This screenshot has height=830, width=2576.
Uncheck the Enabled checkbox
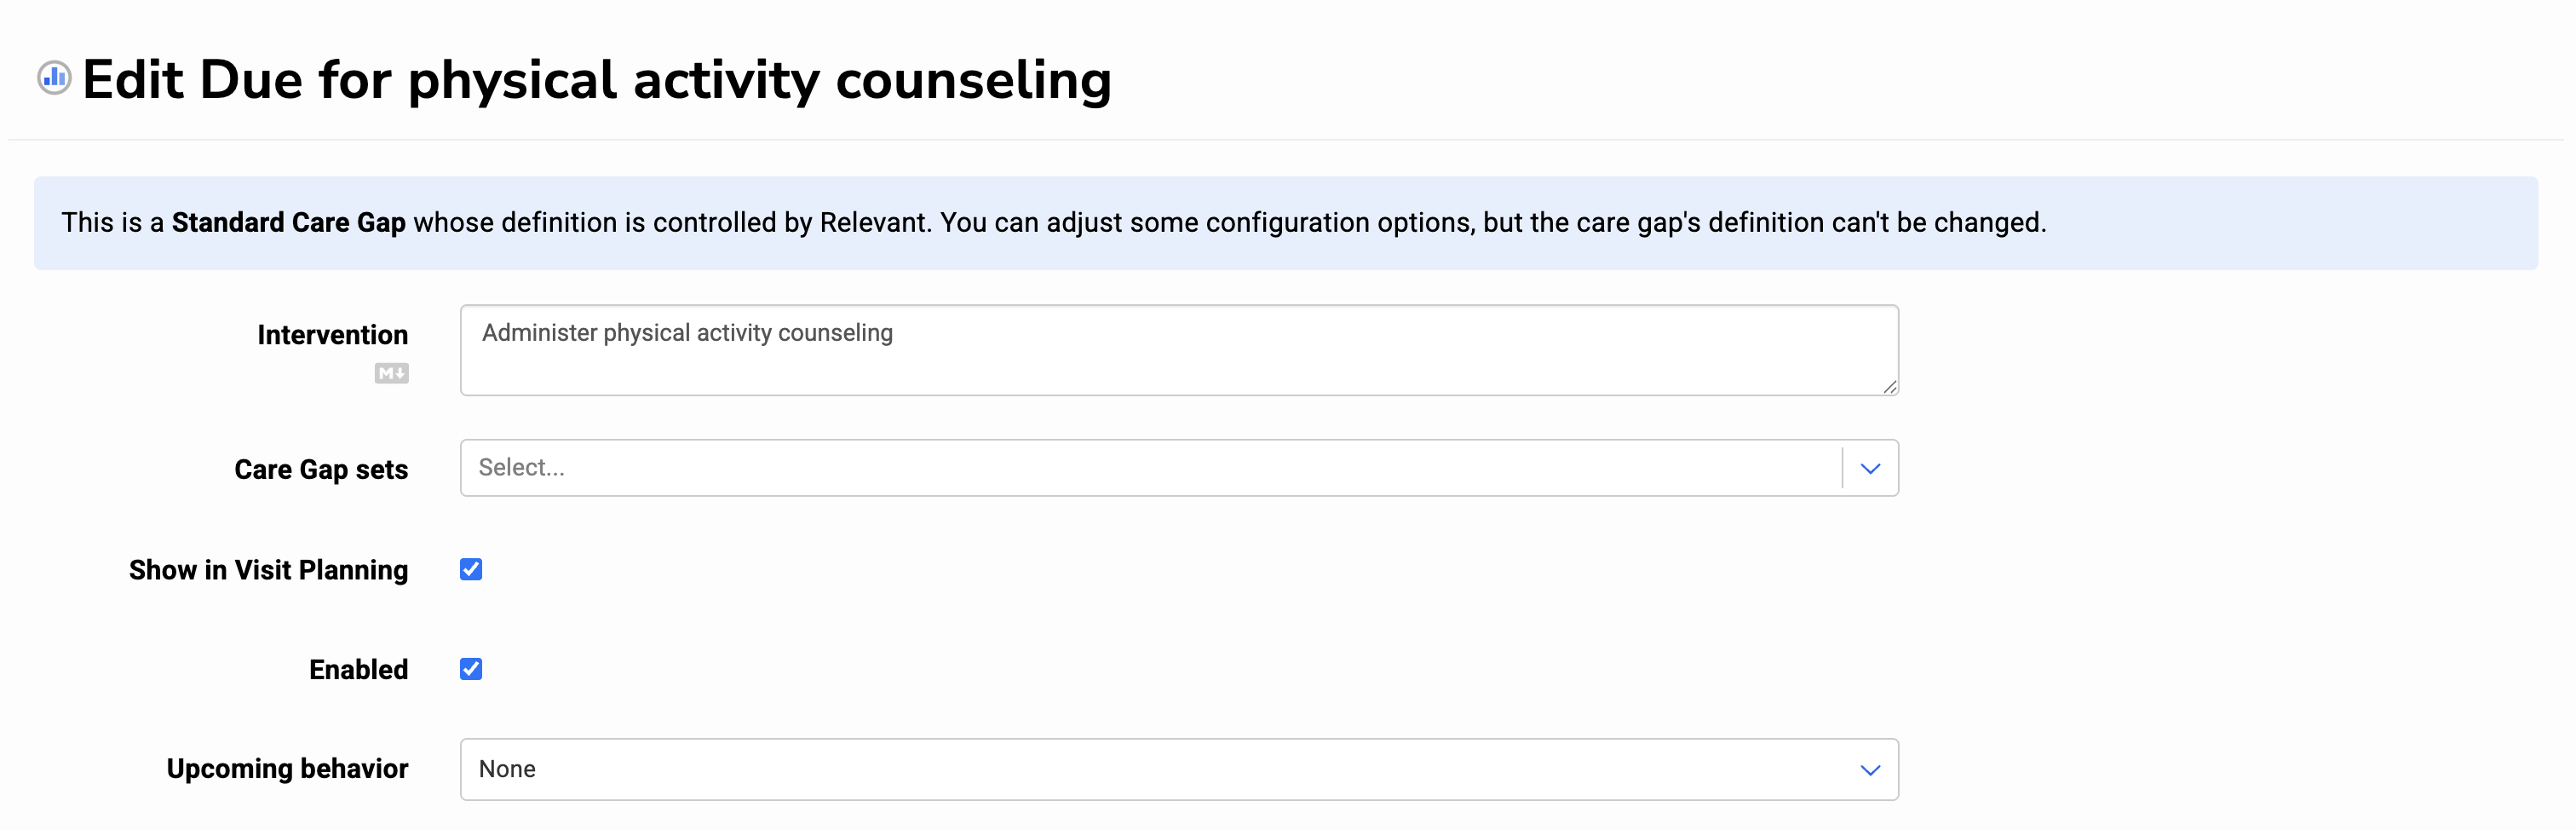point(471,669)
